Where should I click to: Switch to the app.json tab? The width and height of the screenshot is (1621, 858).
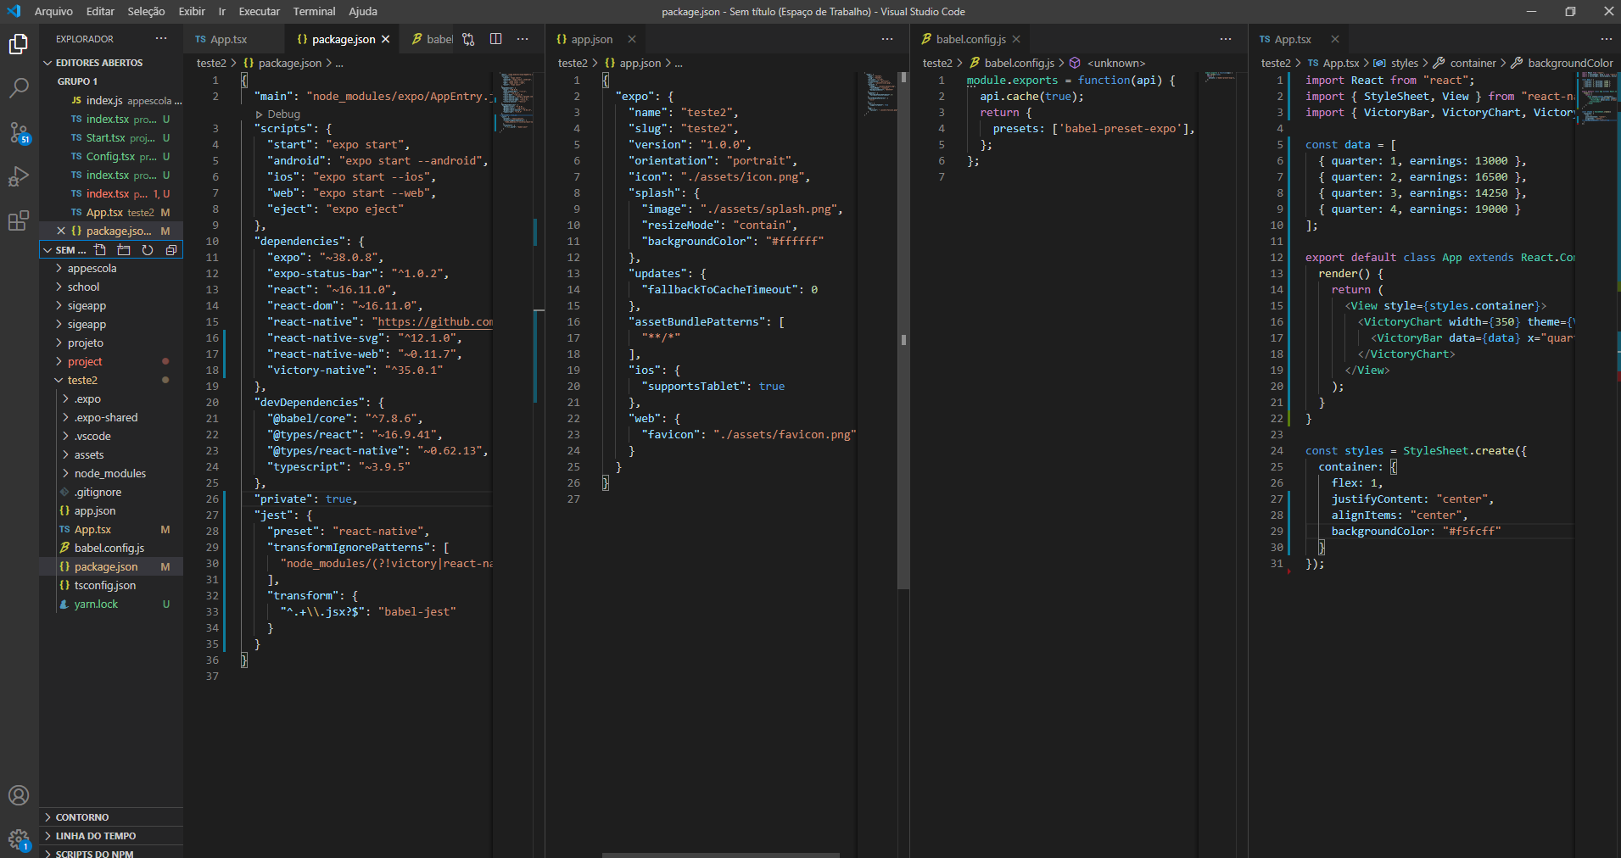(591, 39)
